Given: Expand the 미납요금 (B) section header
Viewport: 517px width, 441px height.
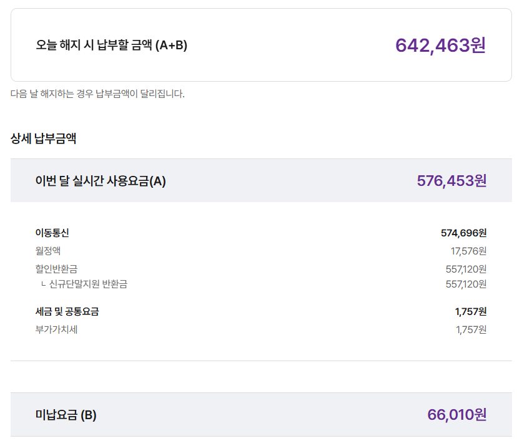Looking at the screenshot, I should (x=261, y=415).
